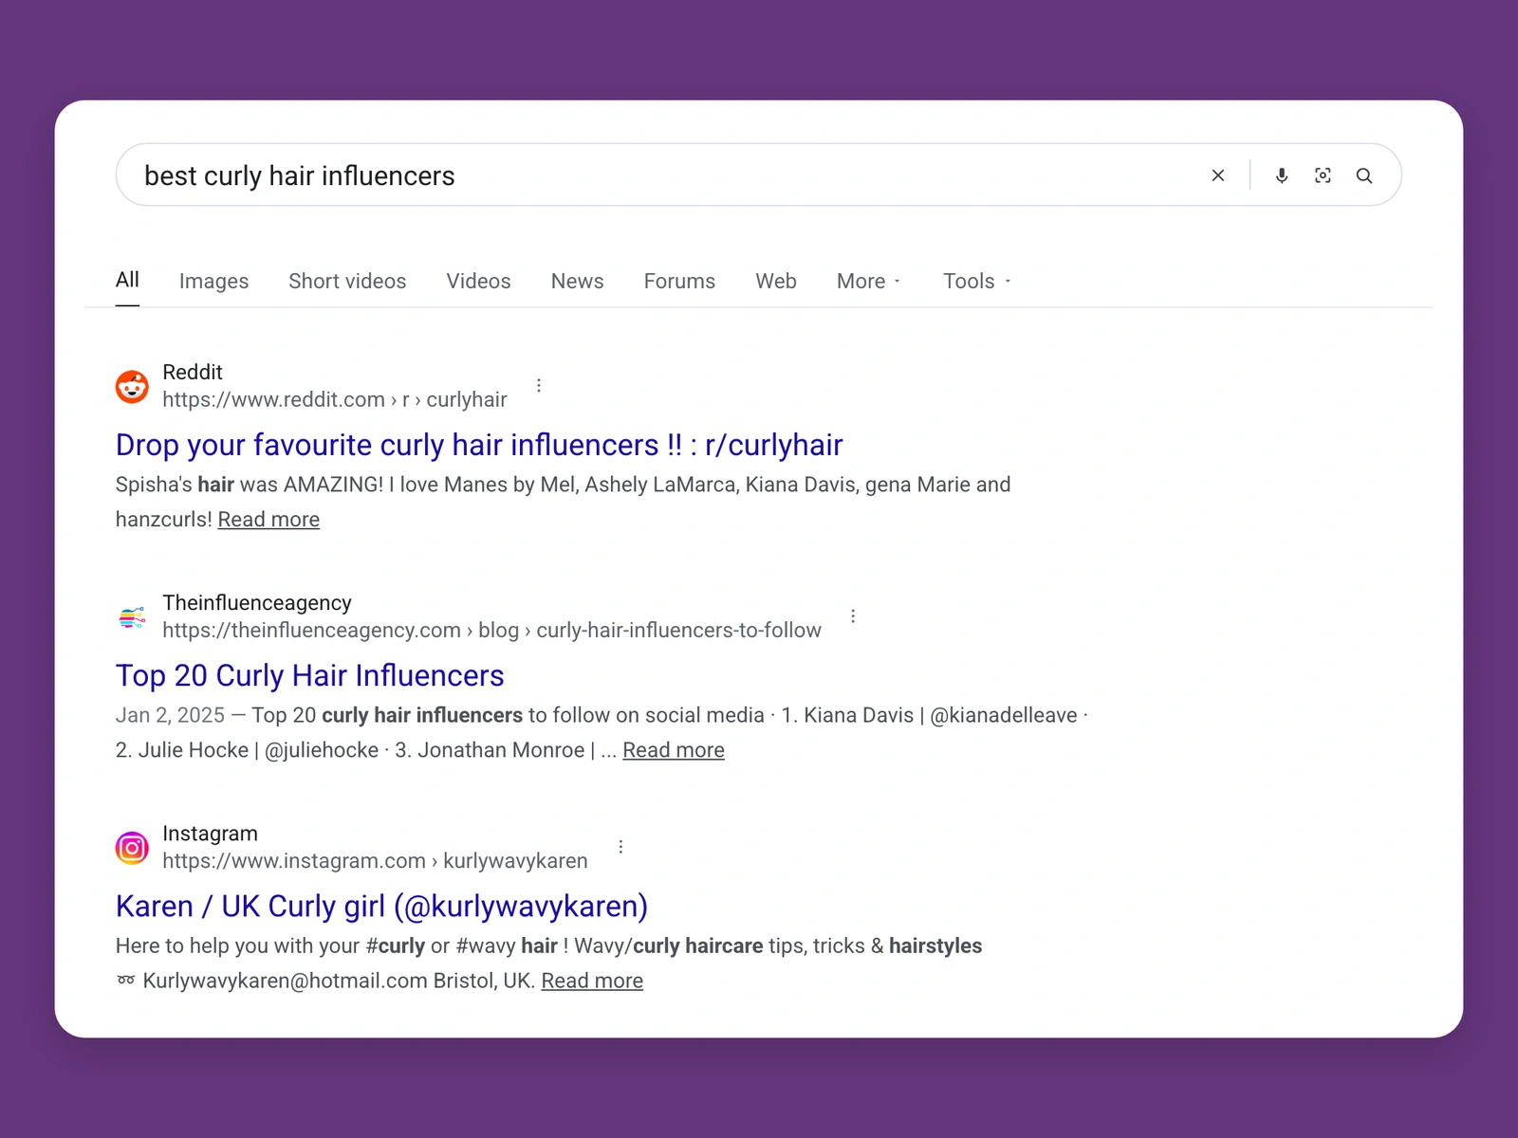This screenshot has width=1518, height=1138.
Task: Open 'Karen / UK Curly girl' result
Action: click(x=381, y=907)
